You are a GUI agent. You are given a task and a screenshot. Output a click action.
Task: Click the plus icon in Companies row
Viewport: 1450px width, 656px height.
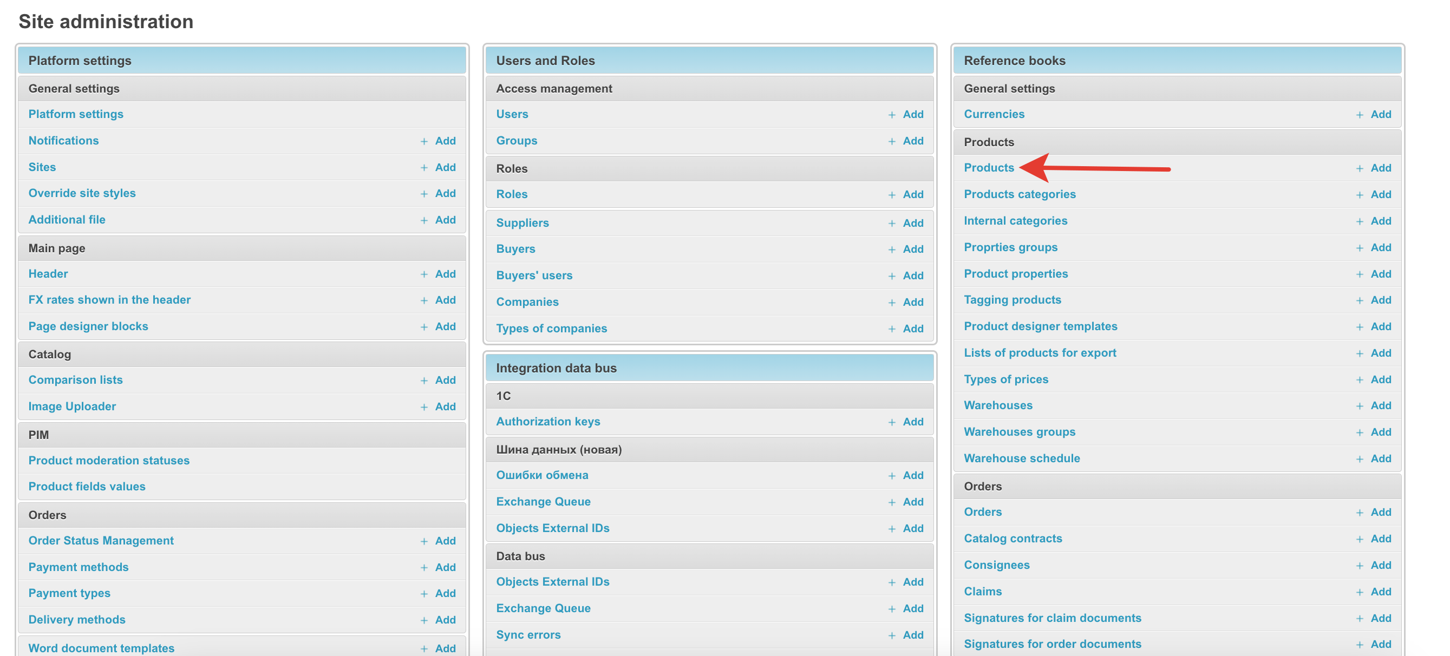pyautogui.click(x=892, y=303)
